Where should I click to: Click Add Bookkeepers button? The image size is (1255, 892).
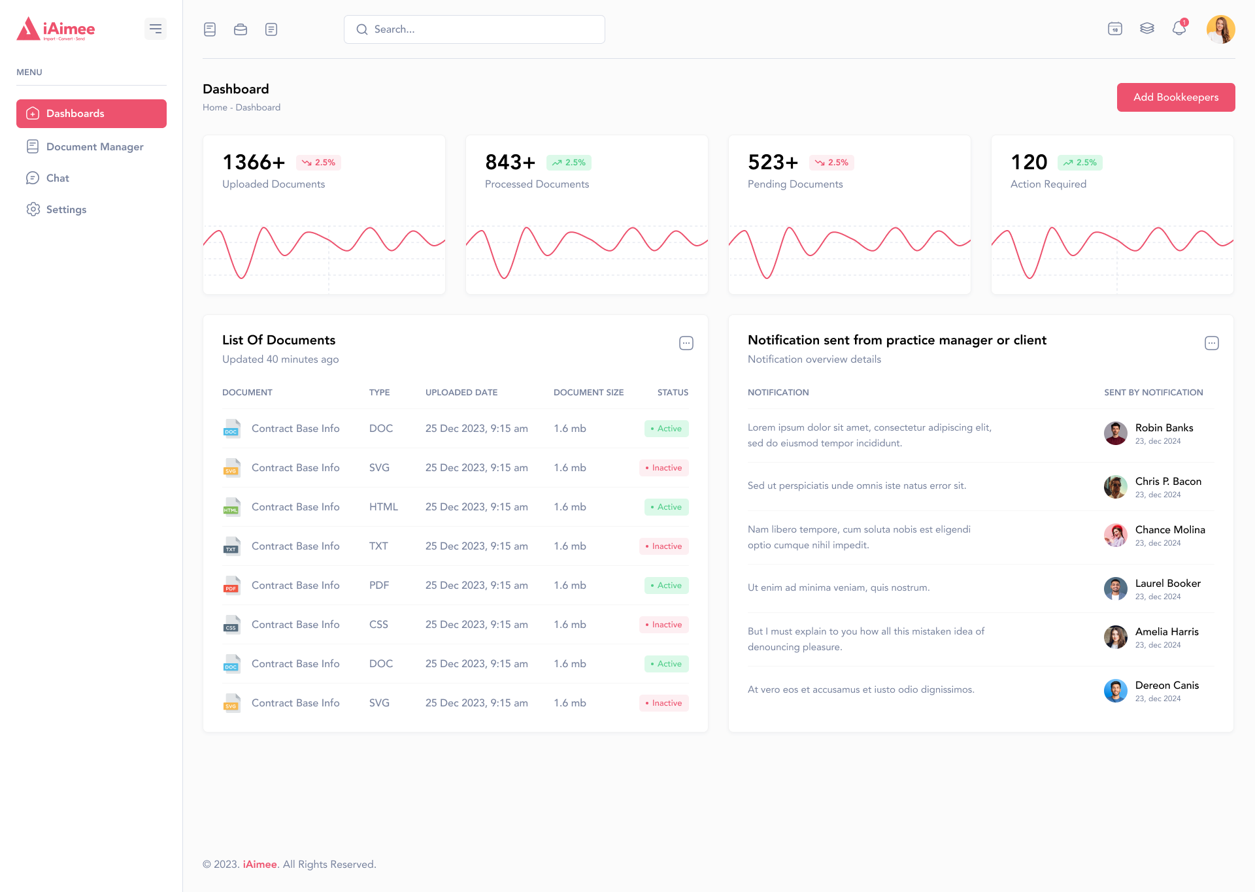point(1176,97)
